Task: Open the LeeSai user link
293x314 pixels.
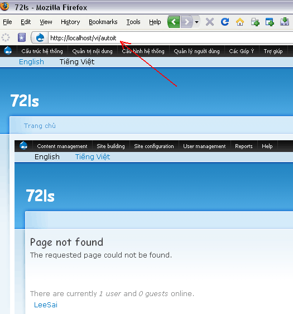Action: pyautogui.click(x=46, y=305)
